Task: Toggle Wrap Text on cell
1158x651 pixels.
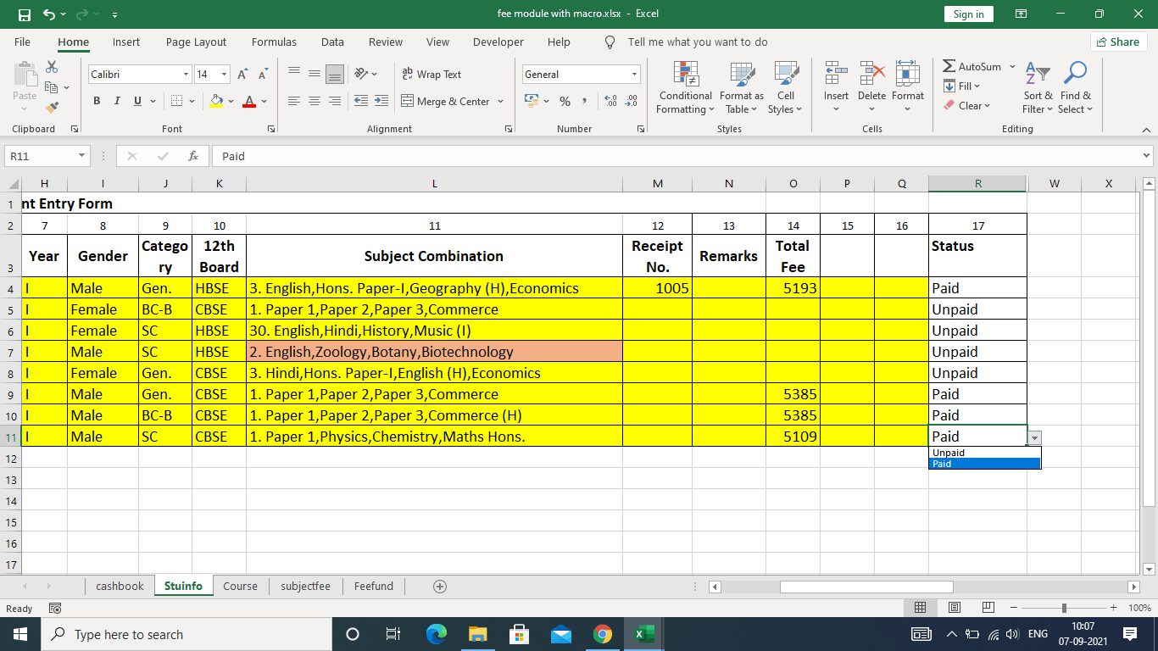Action: tap(431, 75)
